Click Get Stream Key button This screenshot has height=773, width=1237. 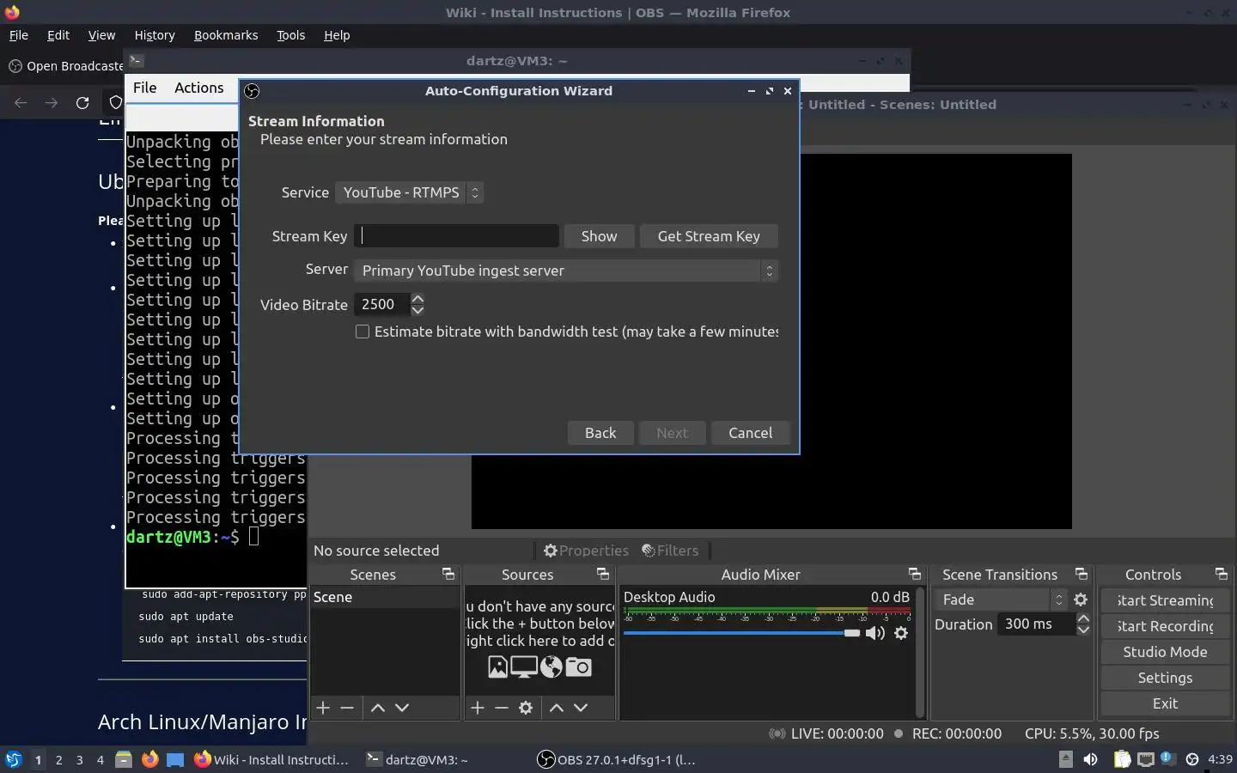pyautogui.click(x=709, y=236)
